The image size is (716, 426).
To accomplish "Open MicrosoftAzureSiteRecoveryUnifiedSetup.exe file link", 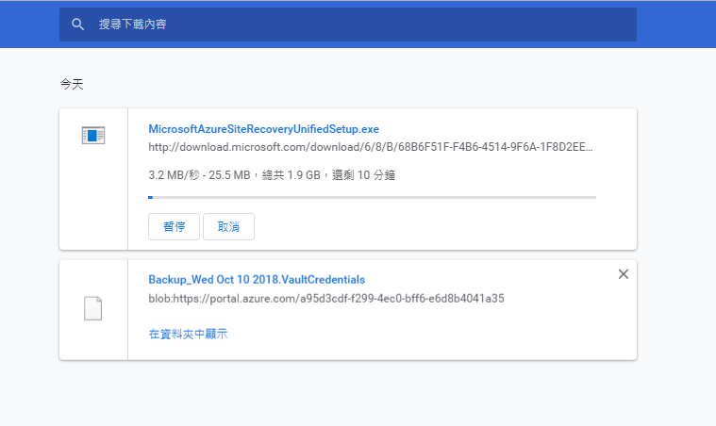I will coord(263,129).
